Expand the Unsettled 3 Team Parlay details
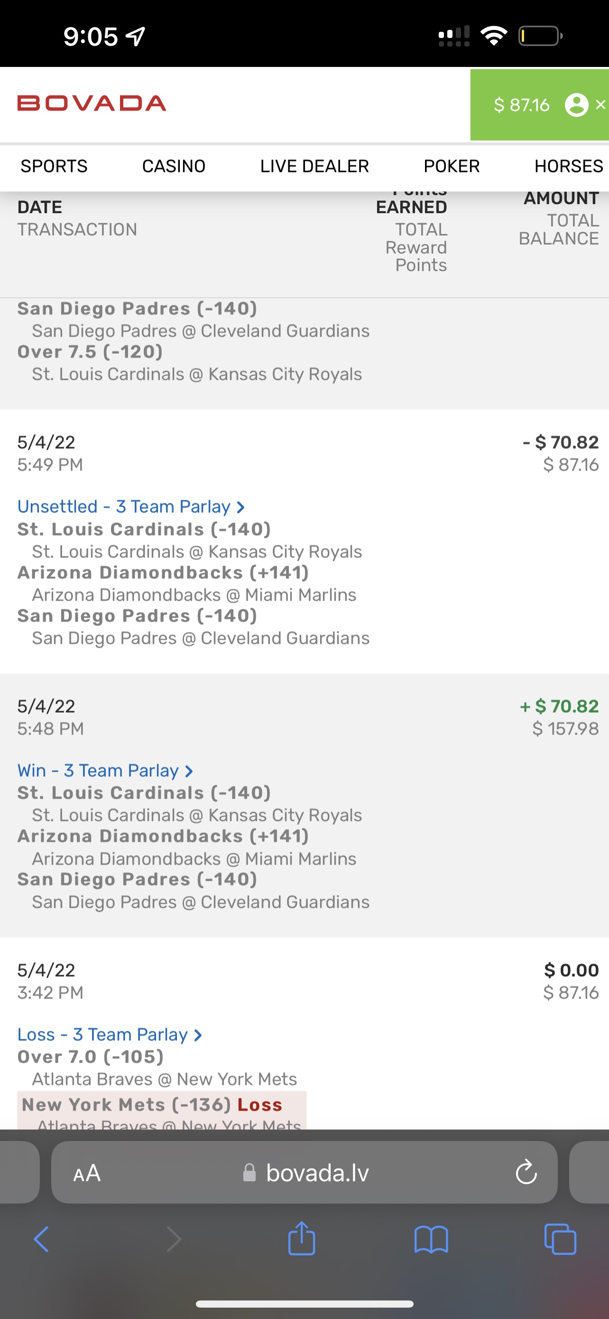 coord(131,507)
